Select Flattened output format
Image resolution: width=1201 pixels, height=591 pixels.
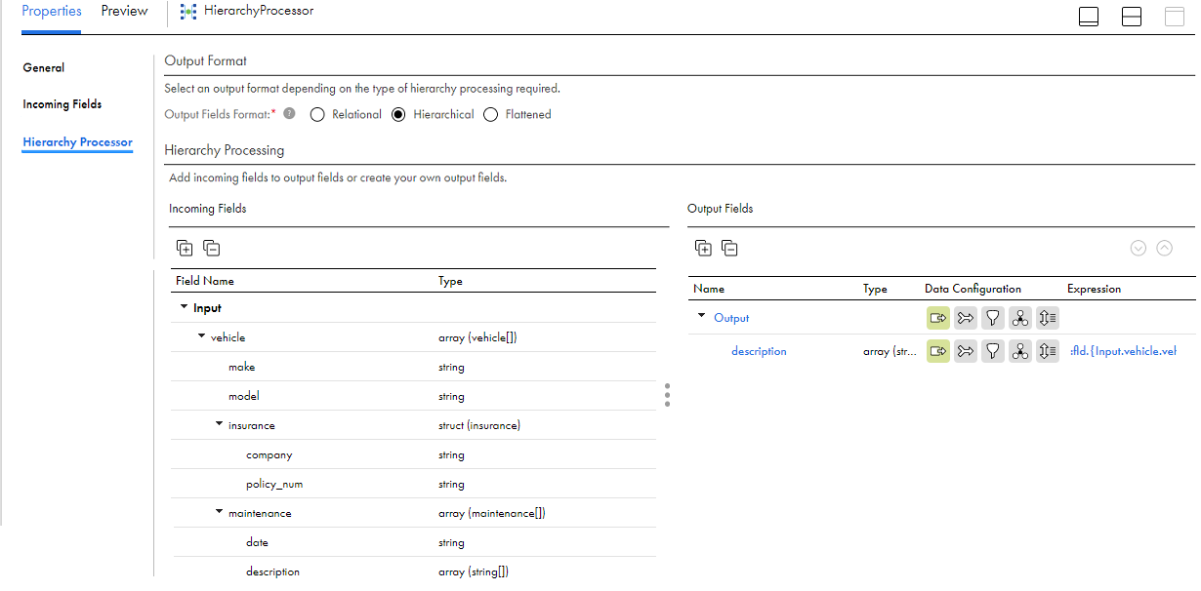(490, 115)
